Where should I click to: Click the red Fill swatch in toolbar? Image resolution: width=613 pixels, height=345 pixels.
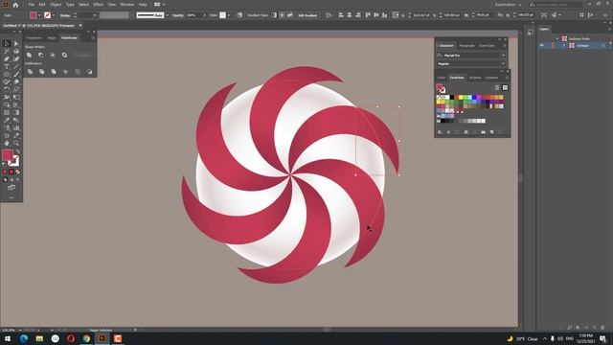8,155
